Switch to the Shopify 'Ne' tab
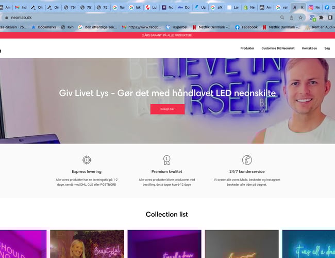335x258 pixels. coord(249,8)
